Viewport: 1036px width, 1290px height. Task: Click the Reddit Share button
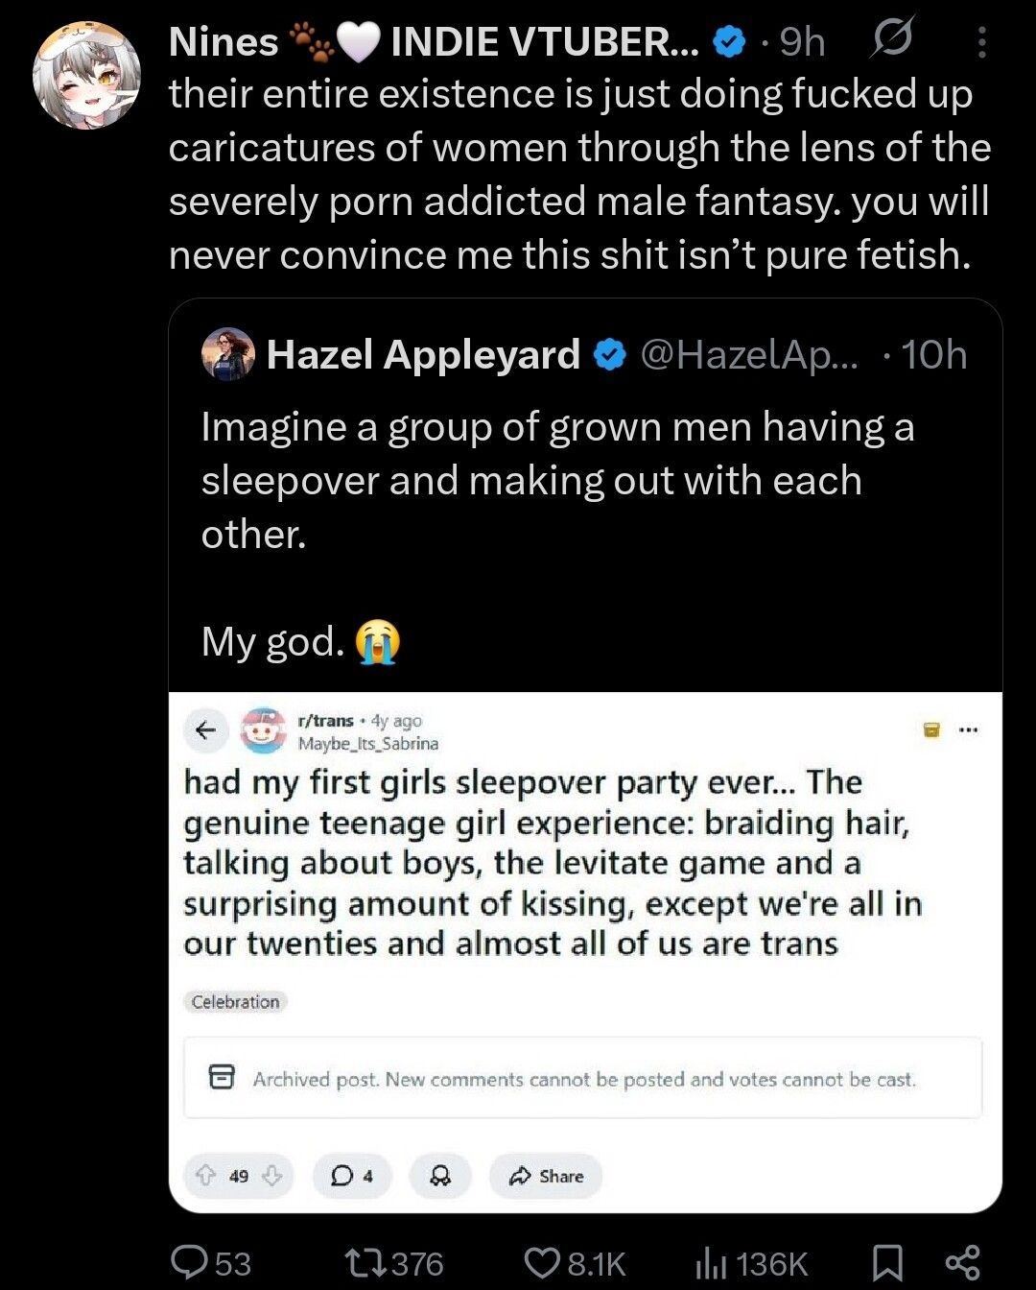coord(546,1176)
